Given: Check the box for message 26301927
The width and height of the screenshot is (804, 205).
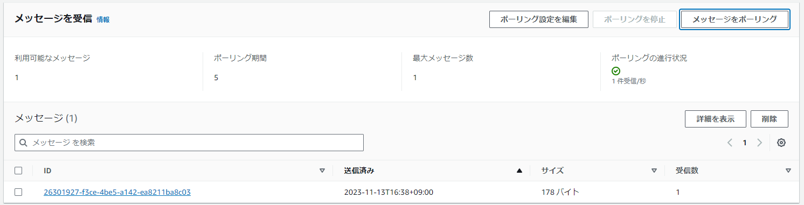Looking at the screenshot, I should click(18, 192).
